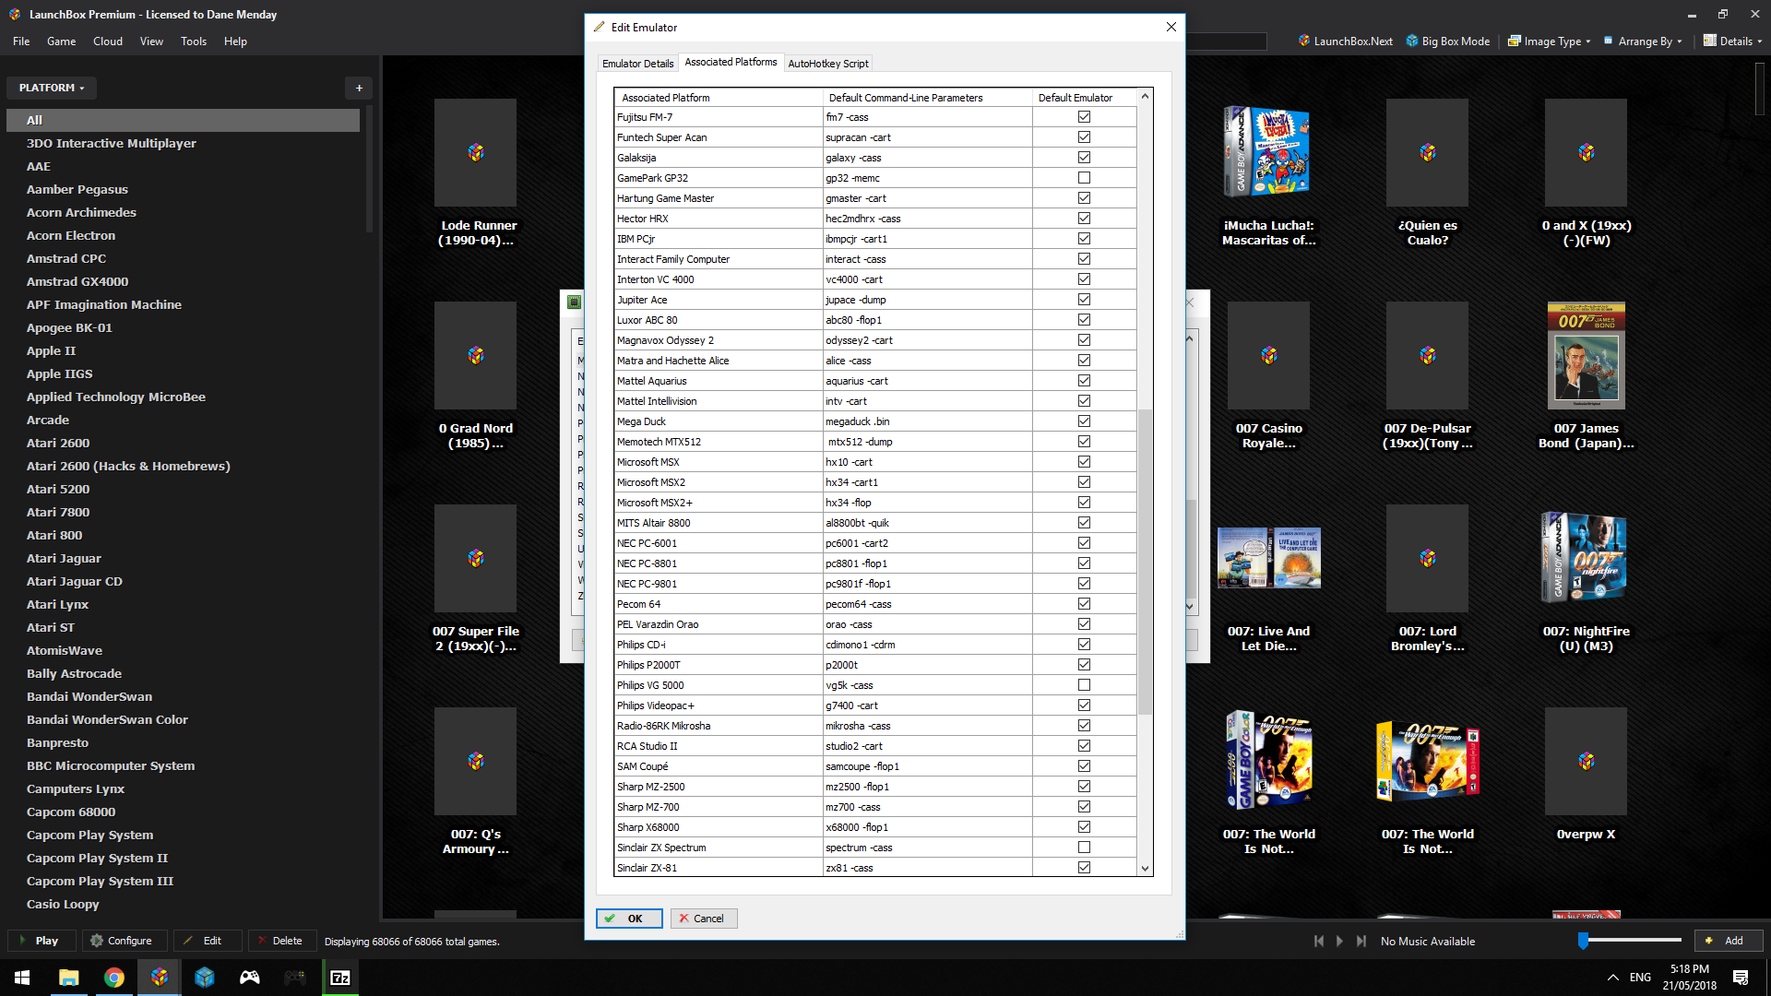Uncheck default emulator for NEC PC-9801

[1084, 584]
